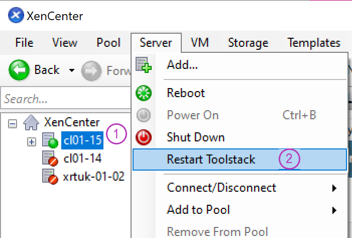352x238 pixels.
Task: Open the VM menu
Action: pyautogui.click(x=200, y=43)
